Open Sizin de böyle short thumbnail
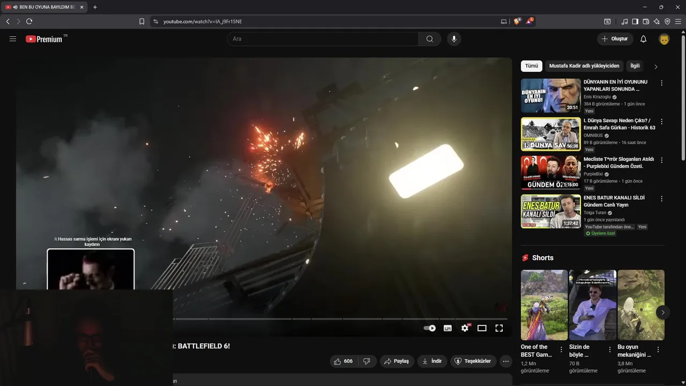 coord(593,305)
